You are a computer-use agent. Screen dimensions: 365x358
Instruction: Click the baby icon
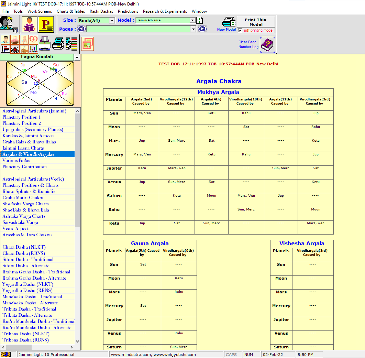pyautogui.click(x=24, y=40)
